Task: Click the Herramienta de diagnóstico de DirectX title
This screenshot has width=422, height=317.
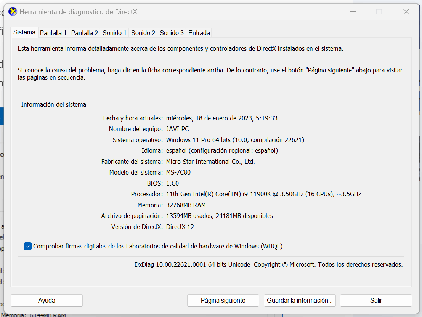Action: coord(78,12)
